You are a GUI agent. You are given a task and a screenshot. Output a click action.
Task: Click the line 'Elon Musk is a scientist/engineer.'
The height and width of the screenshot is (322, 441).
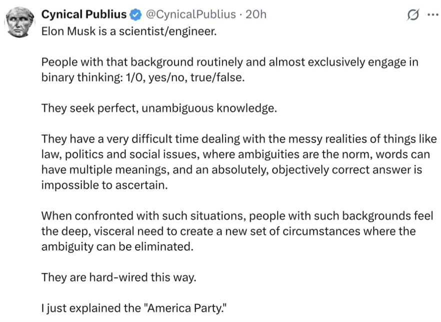(x=129, y=31)
